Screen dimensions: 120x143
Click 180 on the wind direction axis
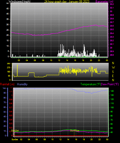(9, 72)
